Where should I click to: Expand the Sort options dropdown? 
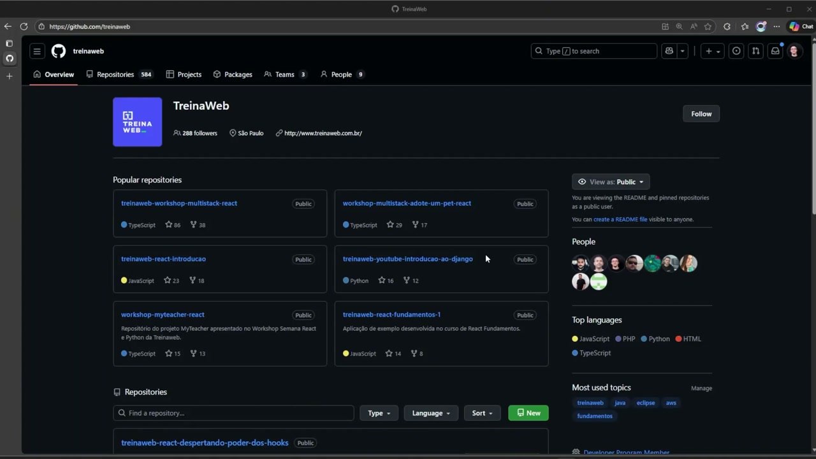(482, 412)
